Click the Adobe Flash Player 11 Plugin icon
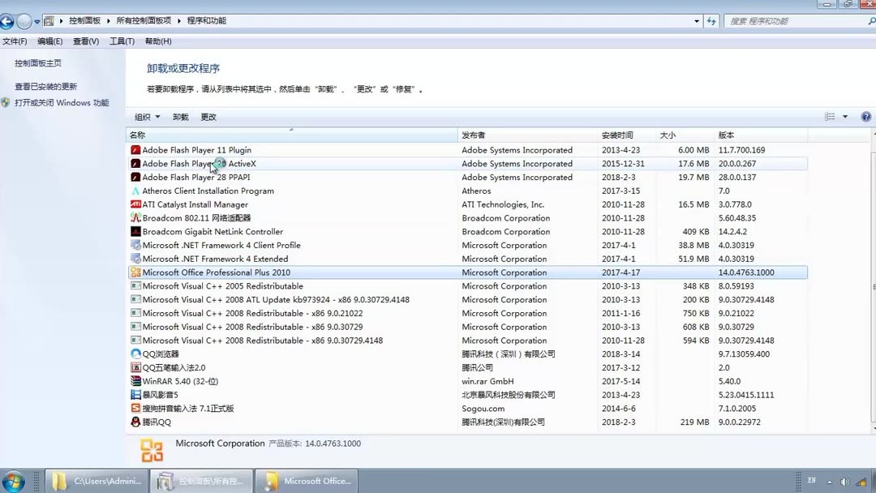876x493 pixels. pyautogui.click(x=137, y=150)
